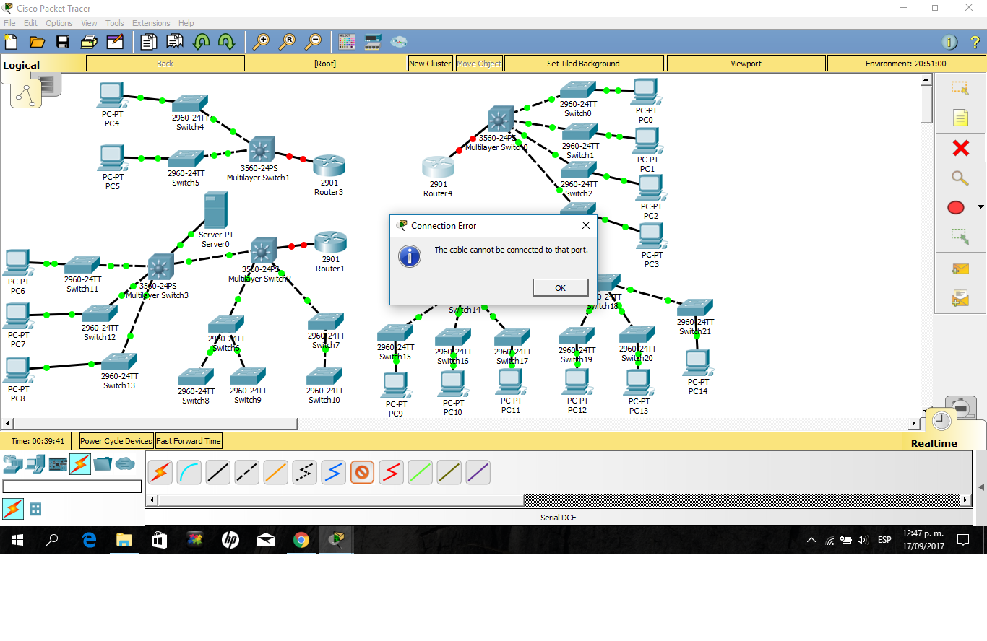The width and height of the screenshot is (987, 641).
Task: Open the Options menu
Action: 59,23
